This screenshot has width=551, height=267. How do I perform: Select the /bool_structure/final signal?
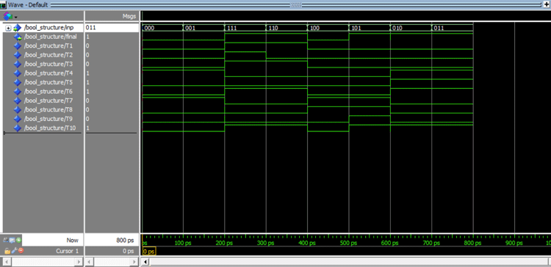pos(51,37)
